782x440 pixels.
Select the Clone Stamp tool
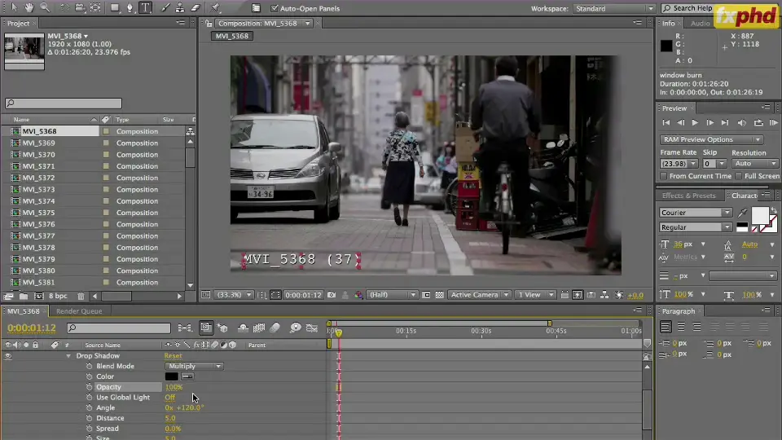coord(180,7)
